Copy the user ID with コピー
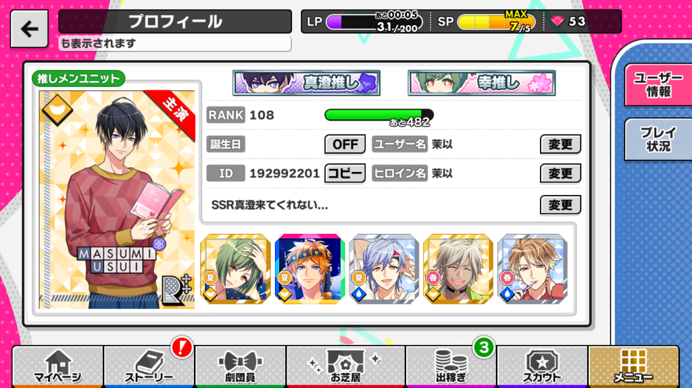692x388 pixels. 345,173
